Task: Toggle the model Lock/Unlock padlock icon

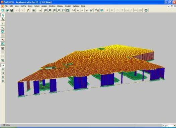Action: click(34, 10)
